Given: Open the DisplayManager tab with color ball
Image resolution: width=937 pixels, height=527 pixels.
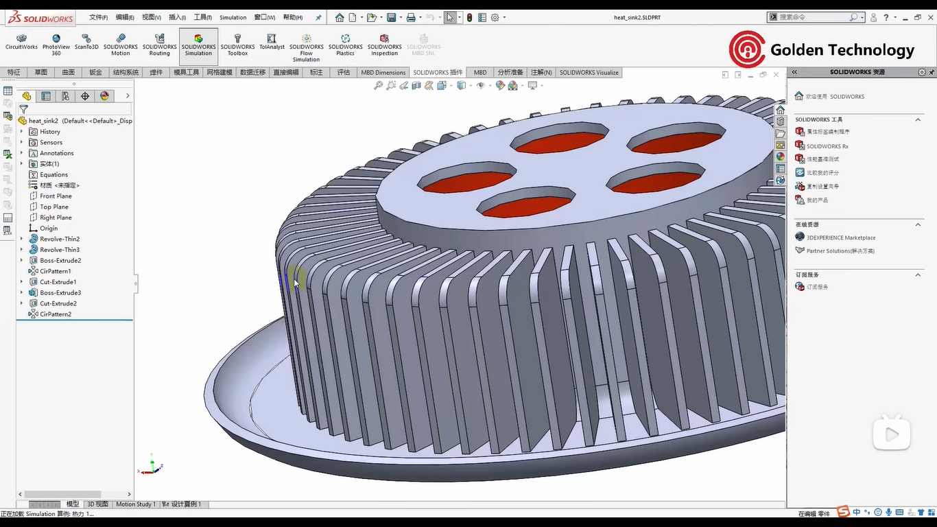Looking at the screenshot, I should pos(104,96).
